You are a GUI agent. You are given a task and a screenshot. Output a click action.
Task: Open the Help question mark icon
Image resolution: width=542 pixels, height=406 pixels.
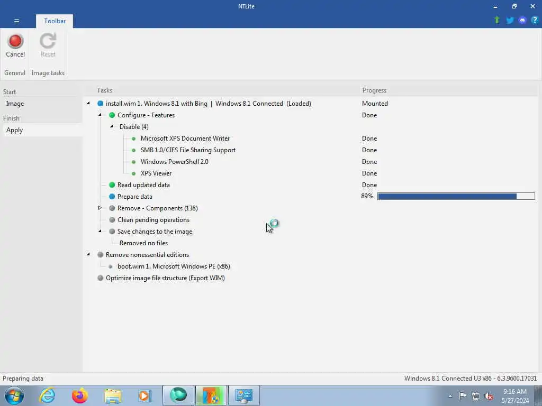535,21
